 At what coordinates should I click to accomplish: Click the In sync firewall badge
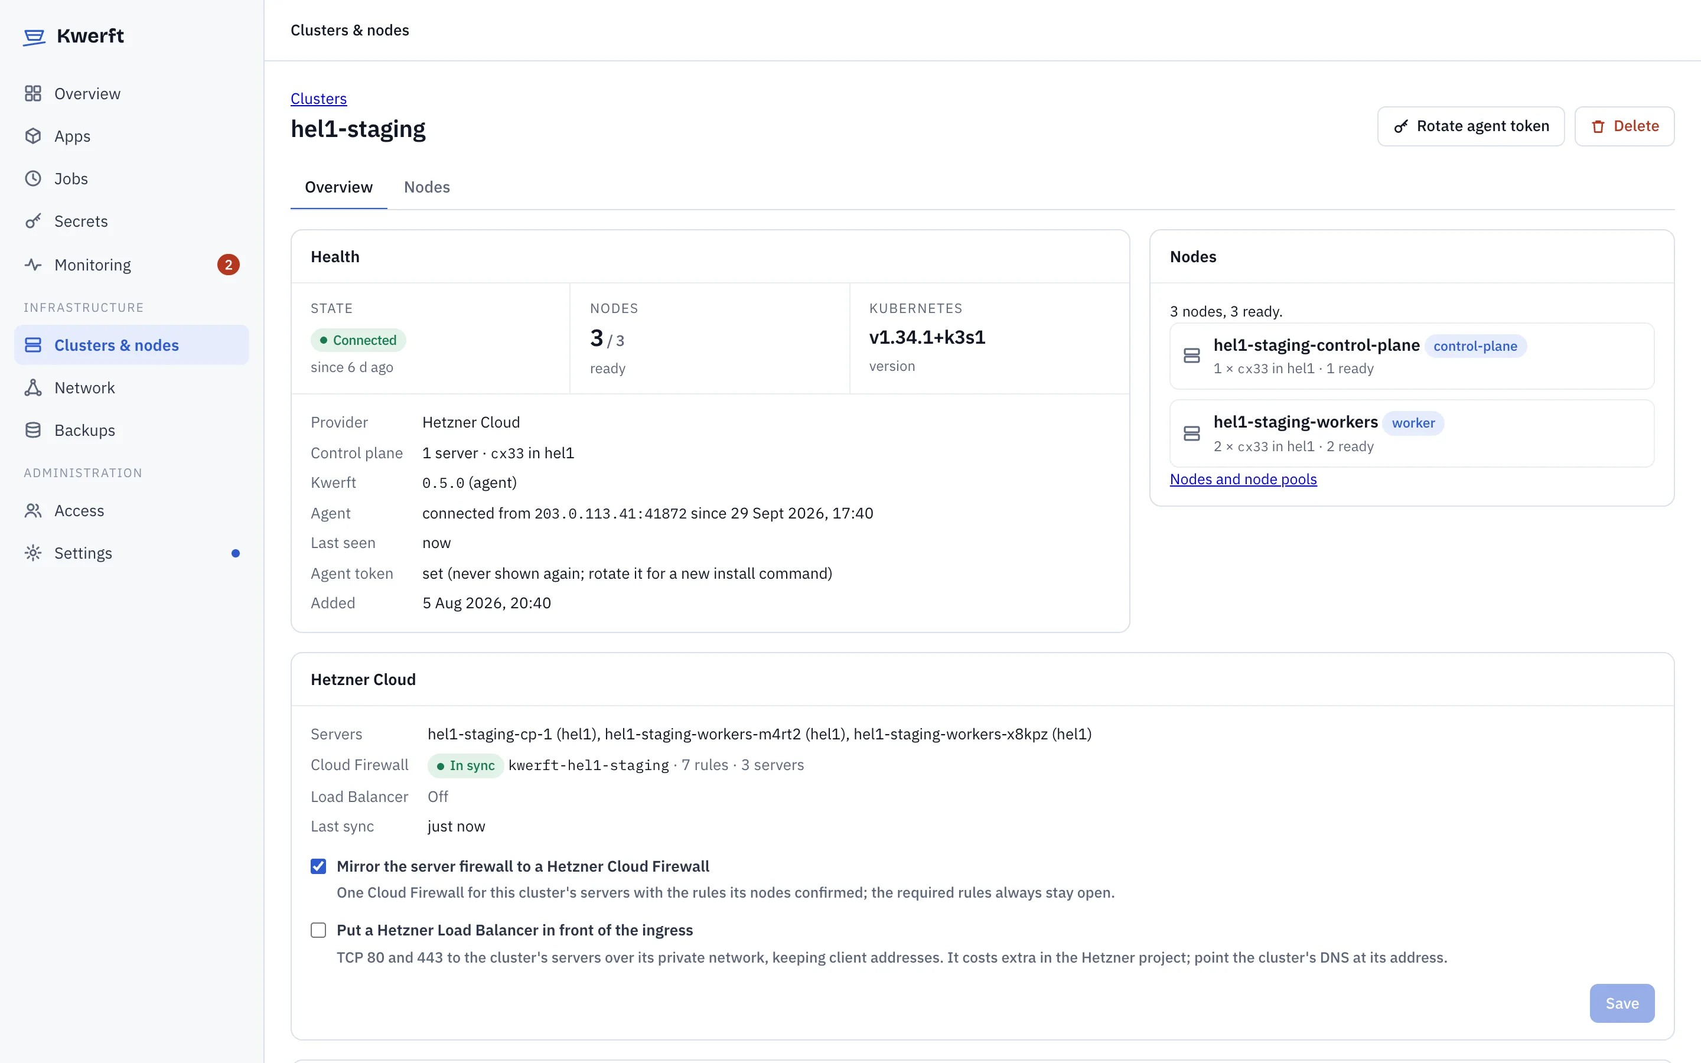(x=465, y=765)
